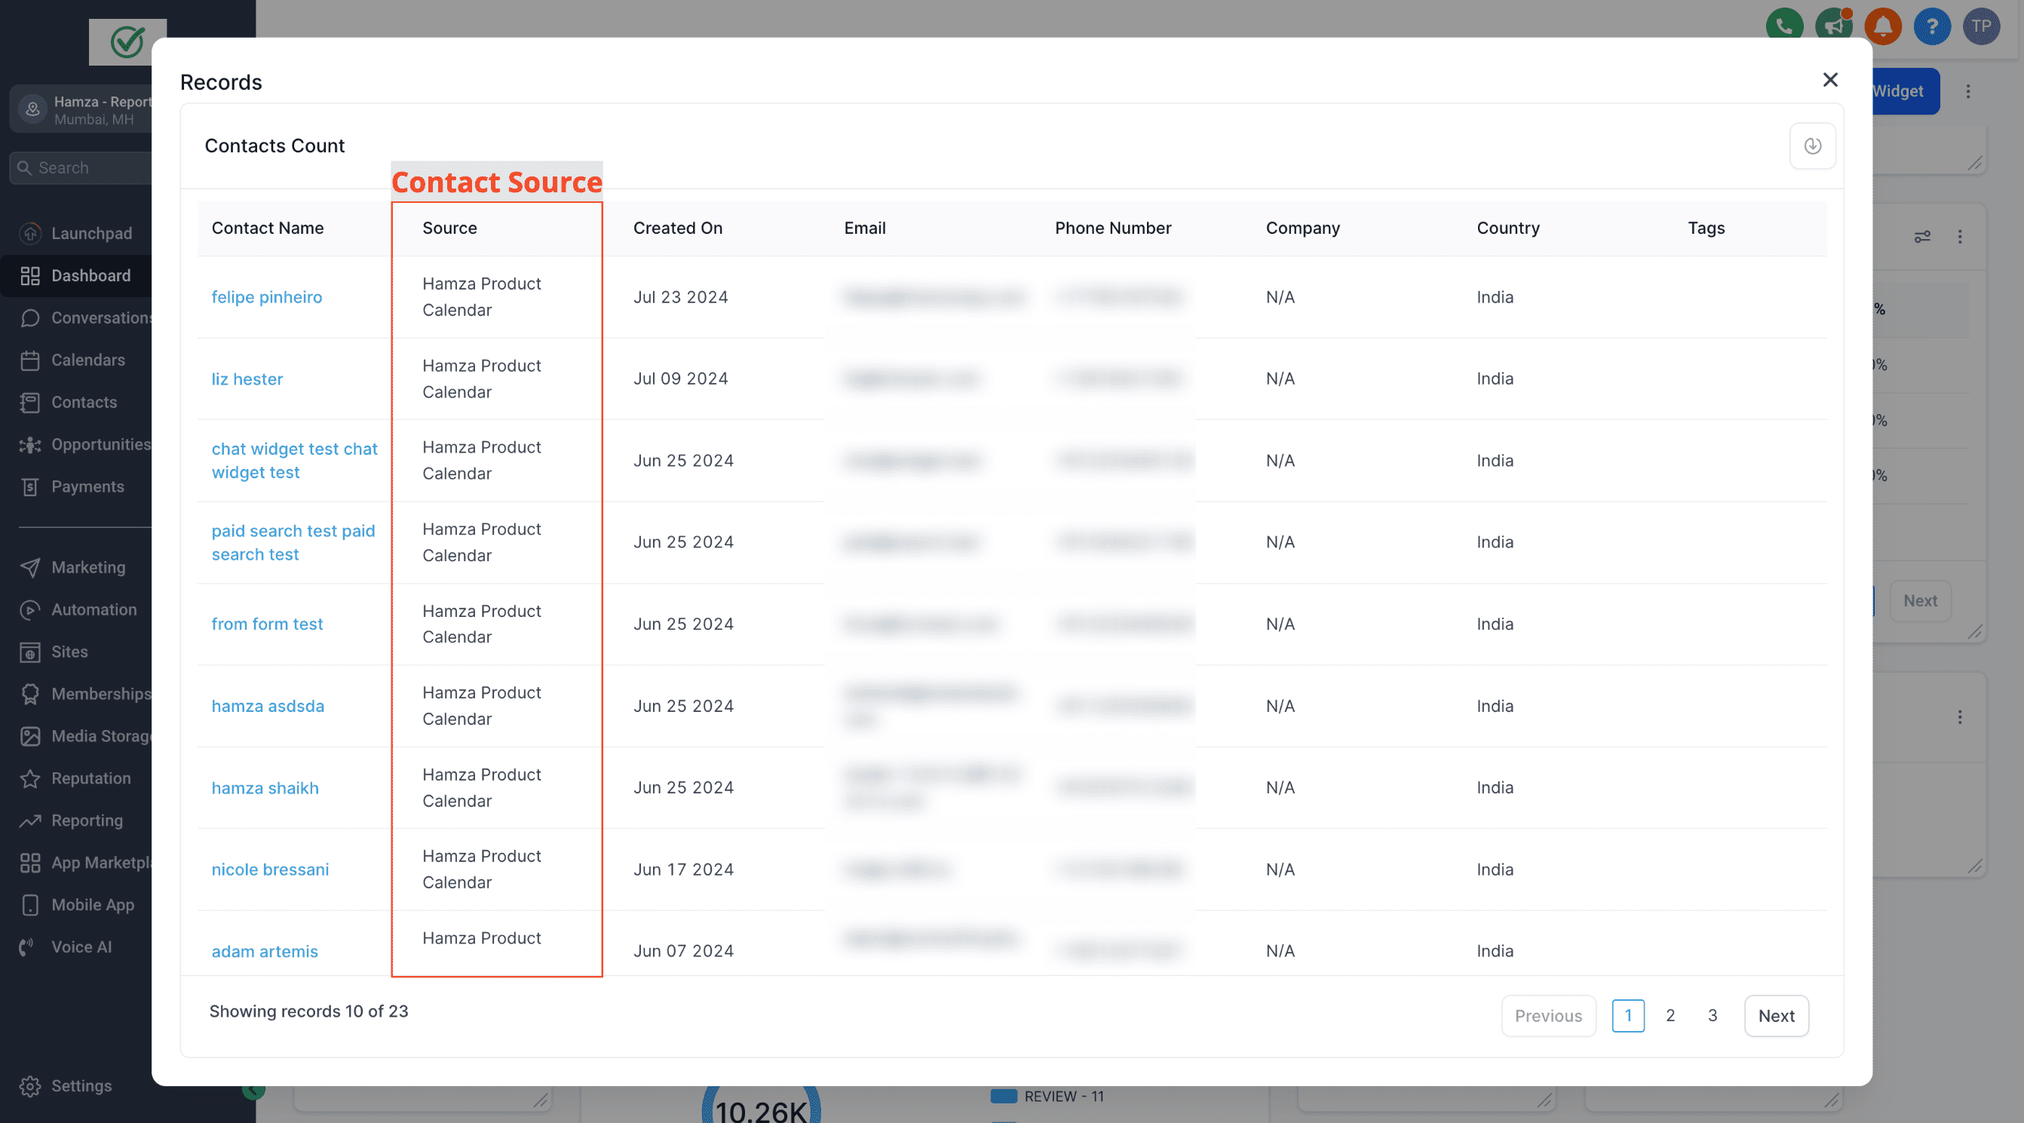Open Launchpad in the sidebar
The height and width of the screenshot is (1123, 2024).
click(x=76, y=233)
